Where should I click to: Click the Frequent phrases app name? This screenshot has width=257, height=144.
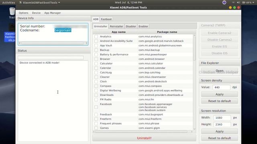click(x=111, y=124)
